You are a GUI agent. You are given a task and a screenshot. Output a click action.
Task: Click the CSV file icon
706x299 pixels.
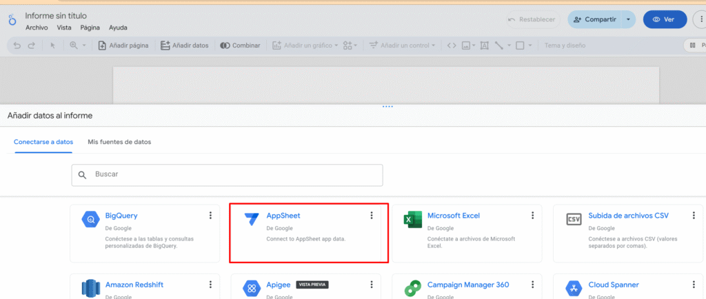click(x=574, y=219)
